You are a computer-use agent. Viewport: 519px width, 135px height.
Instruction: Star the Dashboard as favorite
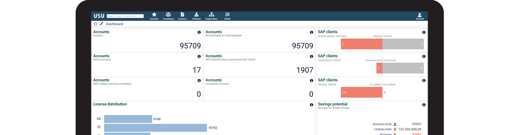[95, 24]
